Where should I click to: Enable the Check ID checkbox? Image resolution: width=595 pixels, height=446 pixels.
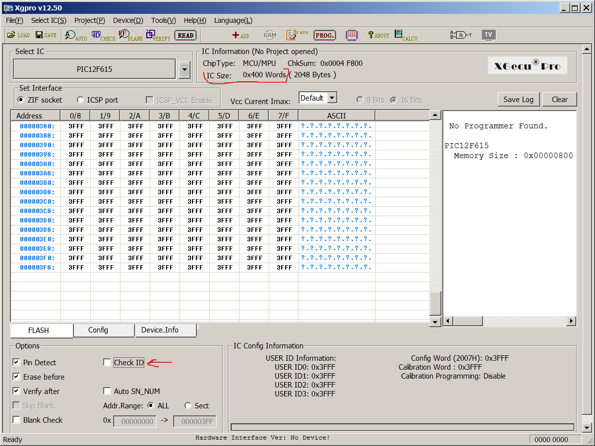pos(107,363)
